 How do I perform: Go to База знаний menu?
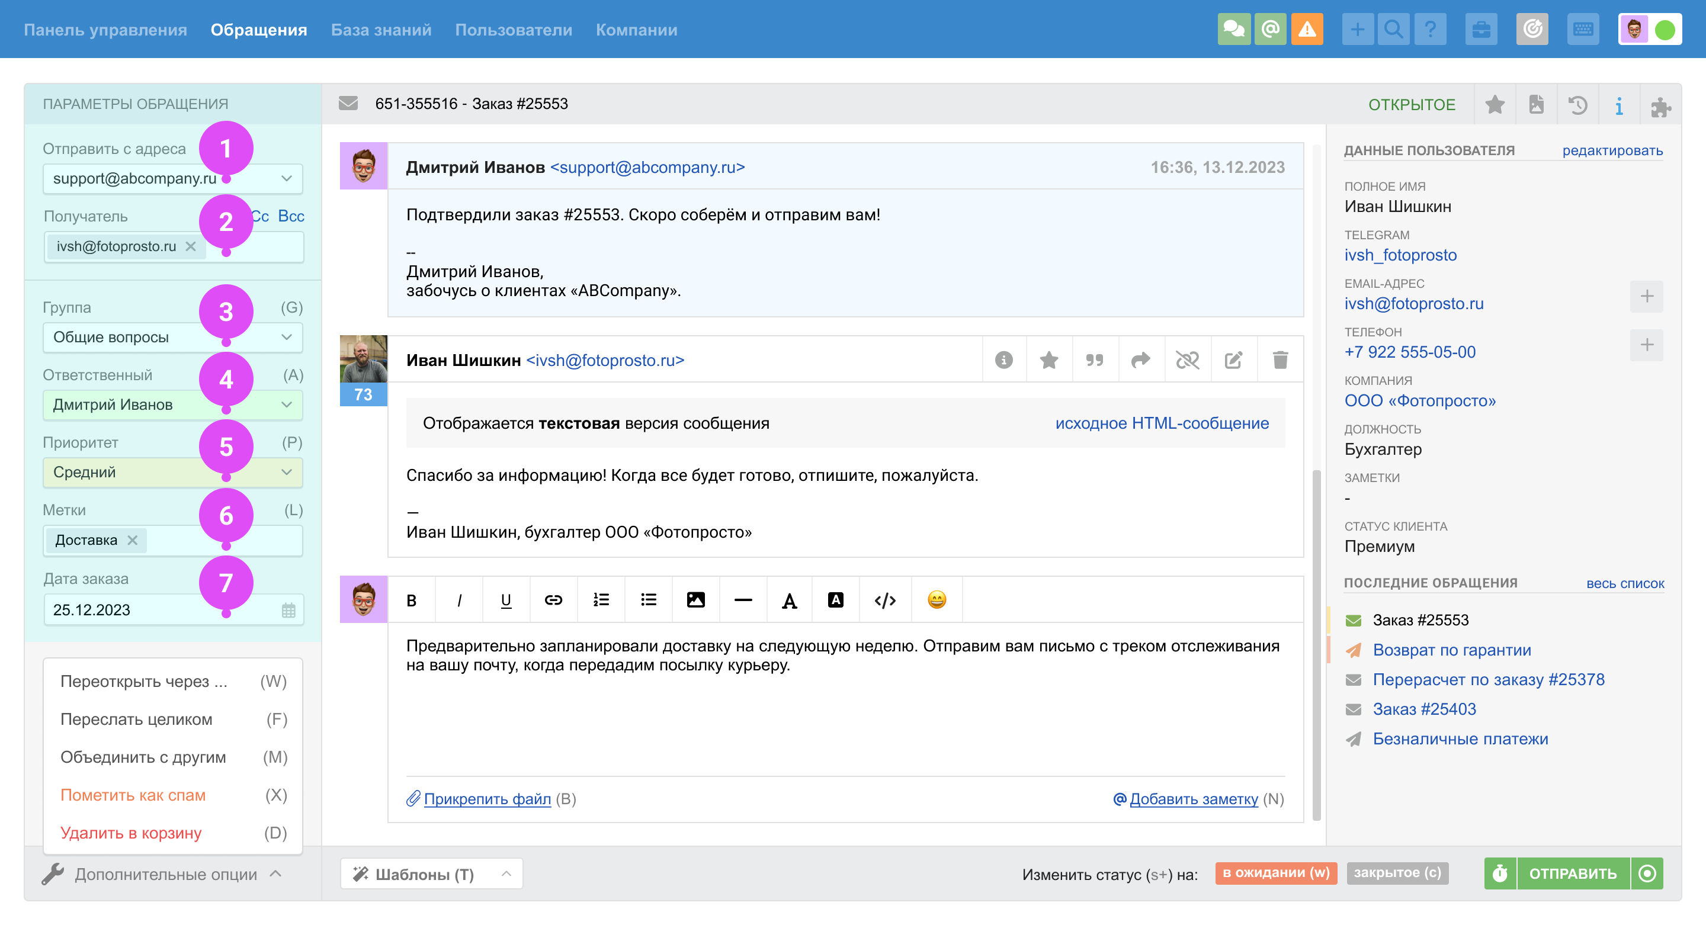[381, 30]
